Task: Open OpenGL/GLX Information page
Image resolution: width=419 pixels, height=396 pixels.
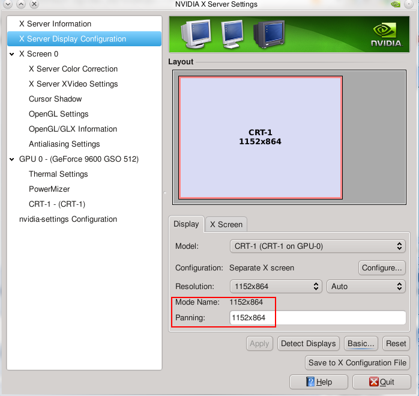Action: 73,129
